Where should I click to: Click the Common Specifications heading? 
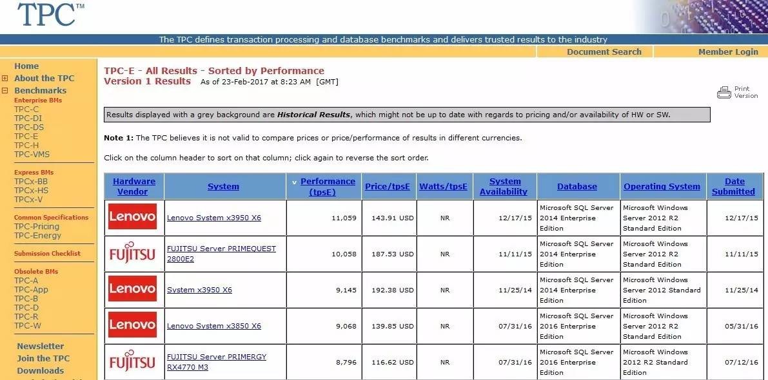point(52,217)
